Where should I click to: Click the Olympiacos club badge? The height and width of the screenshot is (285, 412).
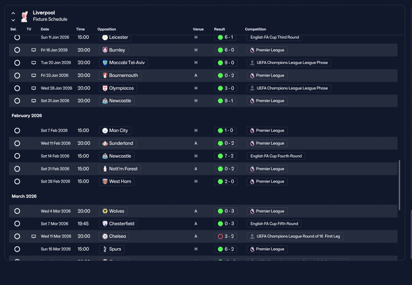[x=105, y=88]
